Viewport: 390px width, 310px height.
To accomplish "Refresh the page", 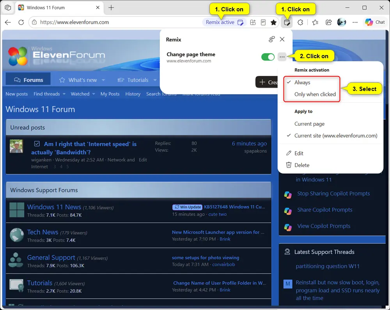I will pyautogui.click(x=21, y=22).
